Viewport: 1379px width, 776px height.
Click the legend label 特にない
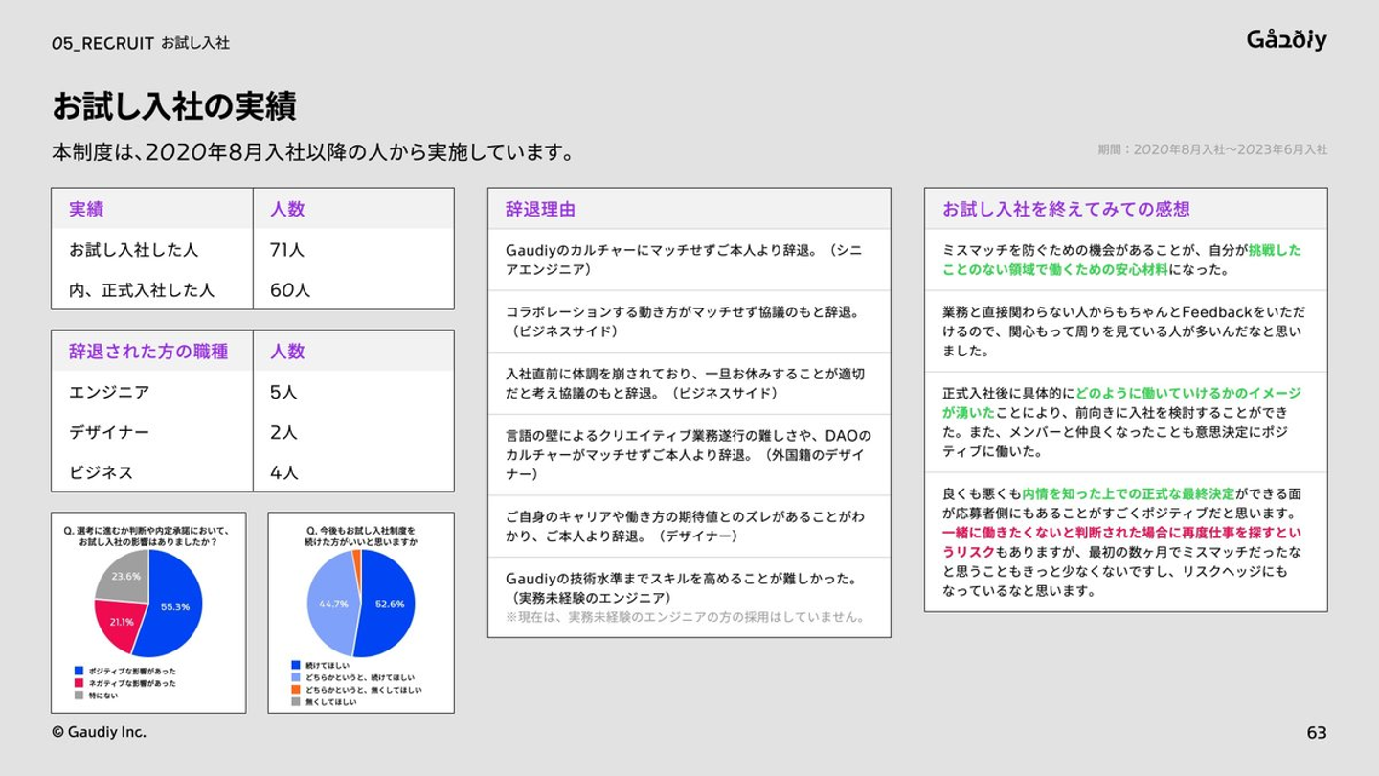[103, 696]
